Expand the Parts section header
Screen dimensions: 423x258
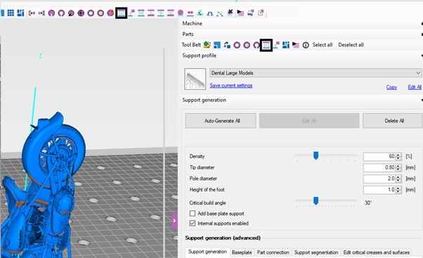pyautogui.click(x=301, y=34)
